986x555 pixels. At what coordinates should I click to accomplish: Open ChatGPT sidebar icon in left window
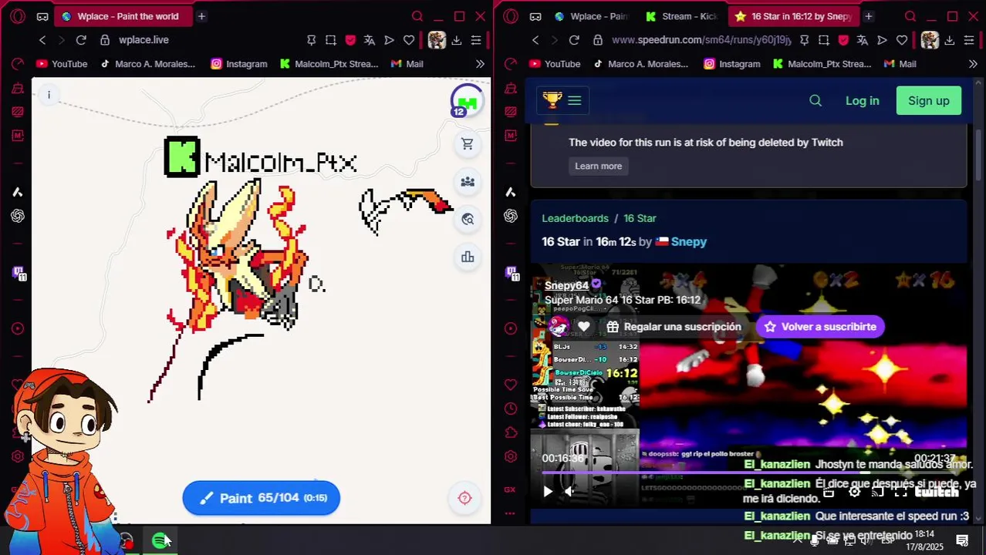(x=17, y=216)
